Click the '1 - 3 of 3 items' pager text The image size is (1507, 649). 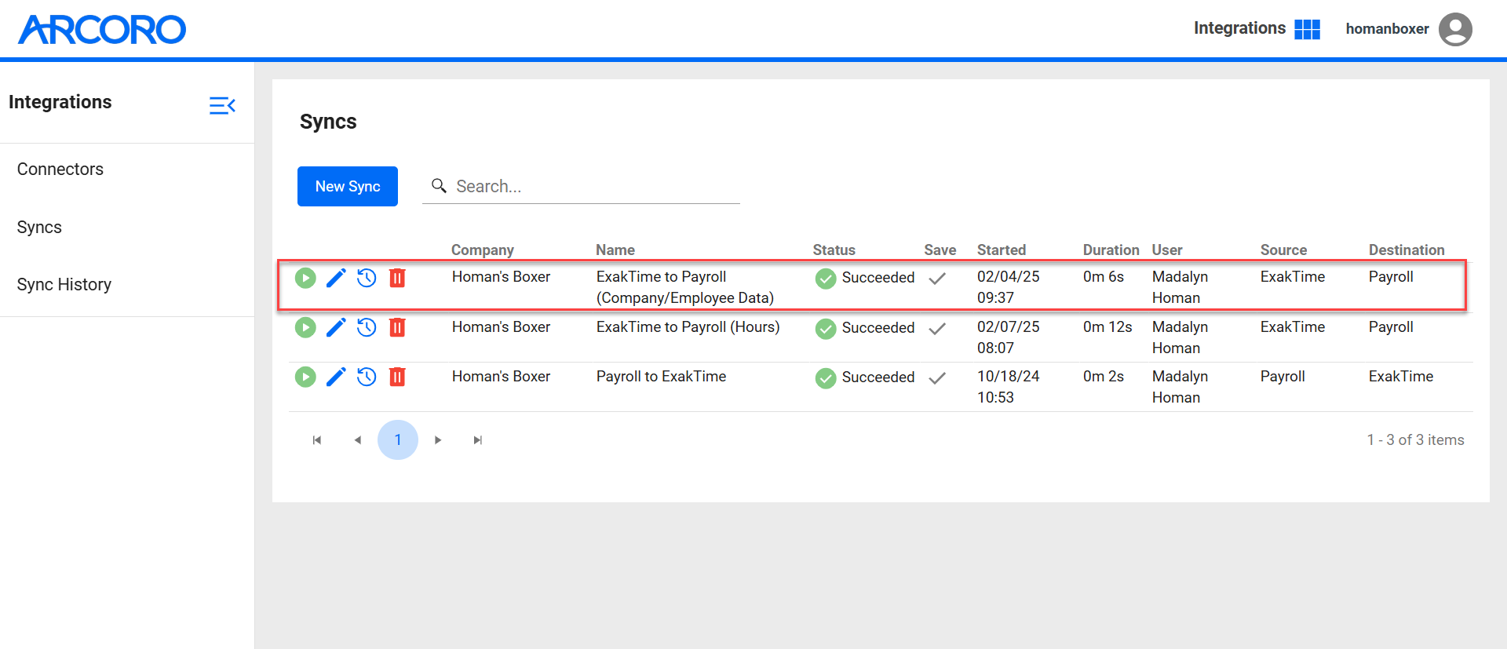click(1416, 440)
